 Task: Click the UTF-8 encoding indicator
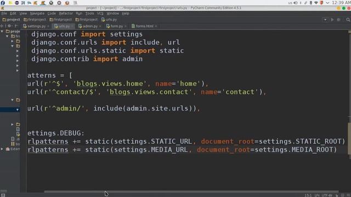327,195
